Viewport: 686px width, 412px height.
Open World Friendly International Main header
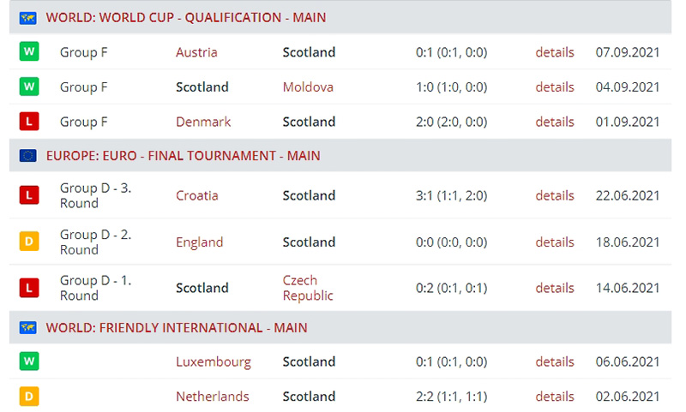(177, 328)
